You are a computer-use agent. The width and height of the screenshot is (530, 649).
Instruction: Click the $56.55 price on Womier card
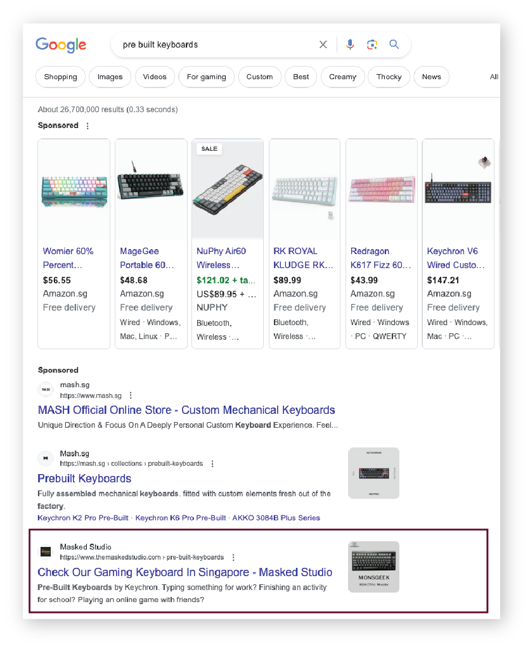point(56,280)
